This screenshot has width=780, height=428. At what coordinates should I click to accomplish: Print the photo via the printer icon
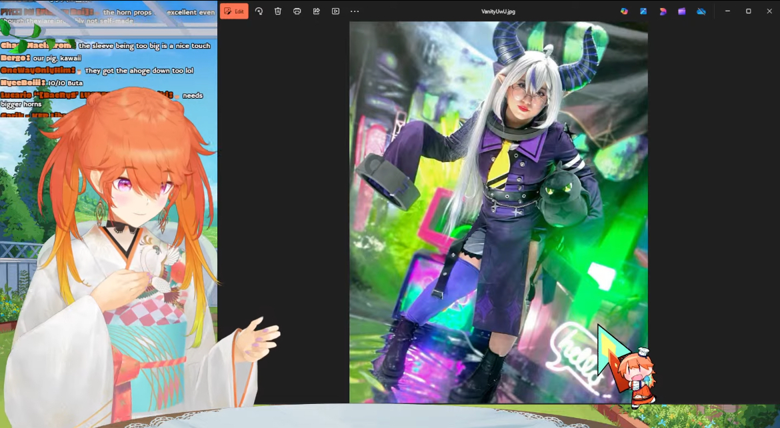coord(297,11)
